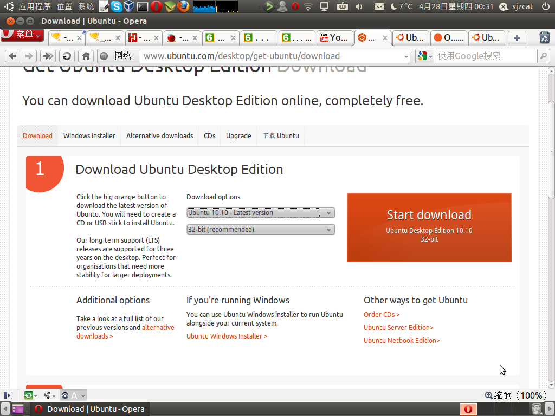Click the 使用Google搜索 search box
The height and width of the screenshot is (416, 555).
click(x=486, y=56)
